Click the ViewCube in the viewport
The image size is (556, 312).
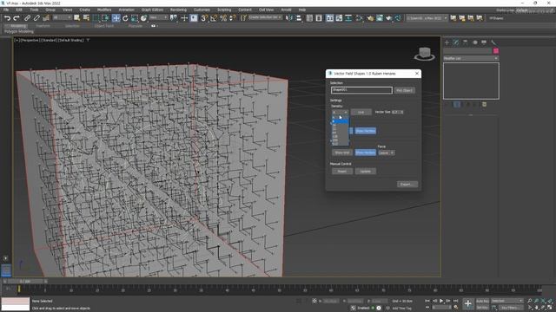[x=424, y=54]
